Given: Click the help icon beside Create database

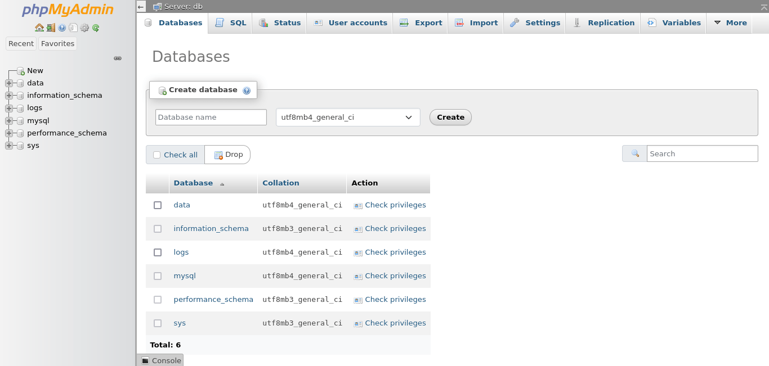Looking at the screenshot, I should [x=247, y=91].
